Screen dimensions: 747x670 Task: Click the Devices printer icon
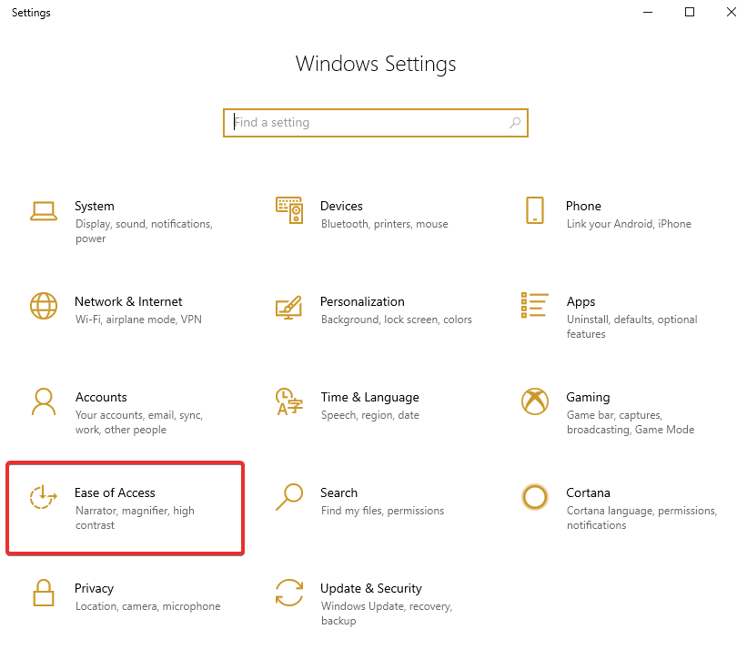coord(289,209)
